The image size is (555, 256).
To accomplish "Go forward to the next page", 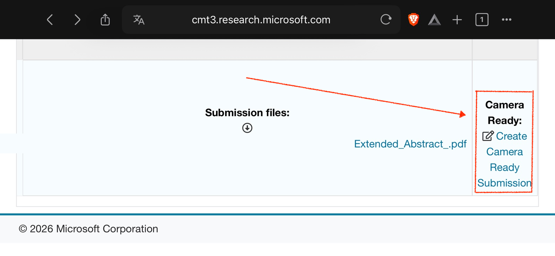I will 77,20.
